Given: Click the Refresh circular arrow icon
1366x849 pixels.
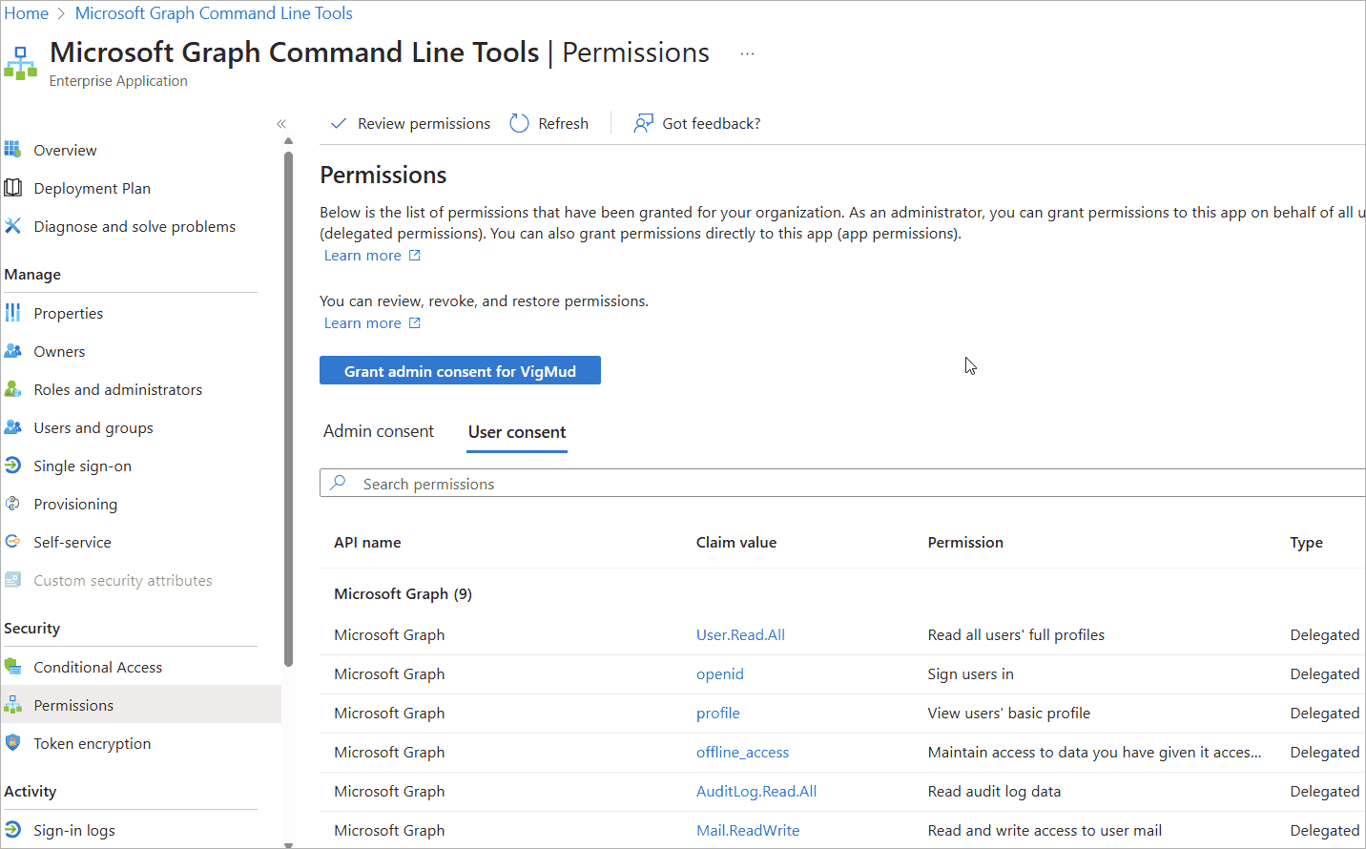Looking at the screenshot, I should click(519, 123).
